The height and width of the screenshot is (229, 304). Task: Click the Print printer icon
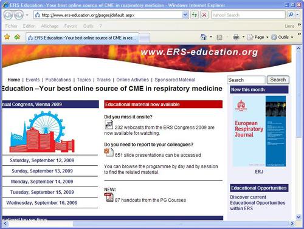click(236, 37)
